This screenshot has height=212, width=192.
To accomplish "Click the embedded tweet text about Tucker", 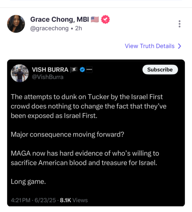I will coord(89,106).
